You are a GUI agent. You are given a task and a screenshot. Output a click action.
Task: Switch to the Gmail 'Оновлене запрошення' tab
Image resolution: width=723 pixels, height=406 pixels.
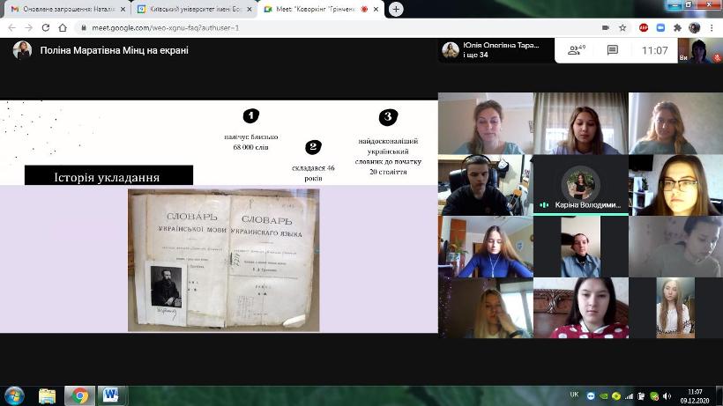coord(68,9)
